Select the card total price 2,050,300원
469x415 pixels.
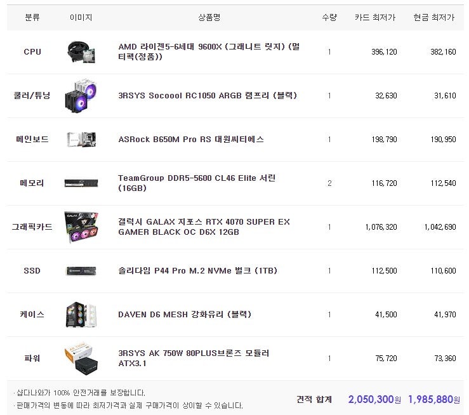point(374,399)
